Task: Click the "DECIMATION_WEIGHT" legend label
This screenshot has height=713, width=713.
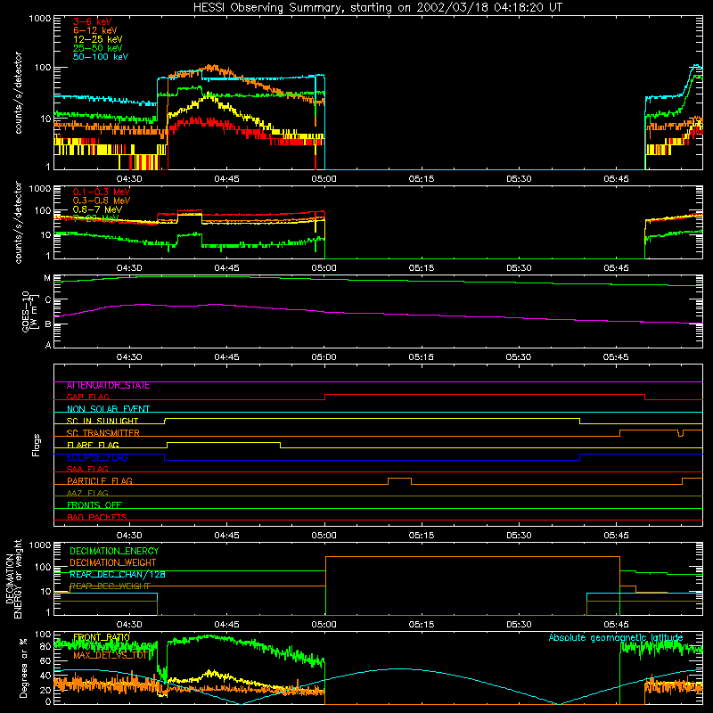Action: click(113, 563)
